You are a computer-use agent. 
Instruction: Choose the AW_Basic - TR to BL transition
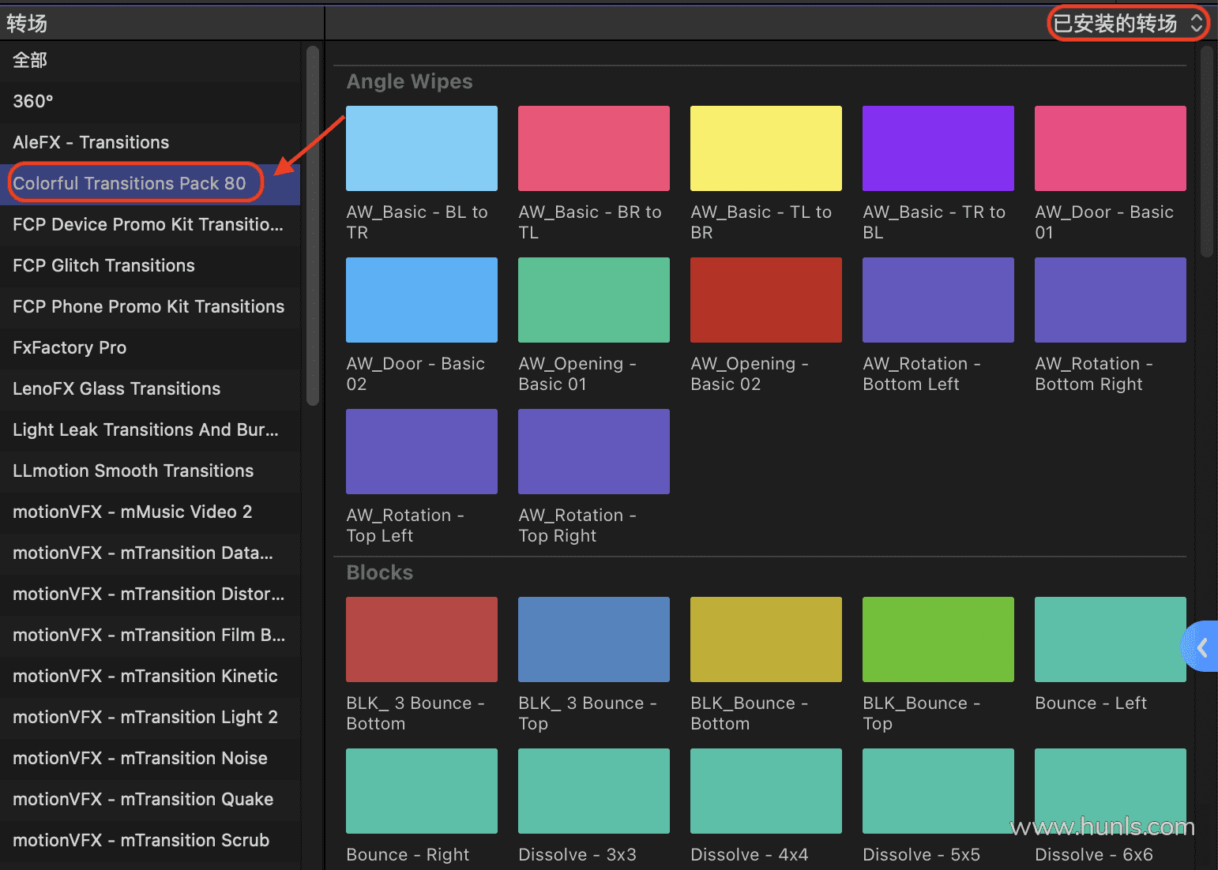tap(938, 148)
